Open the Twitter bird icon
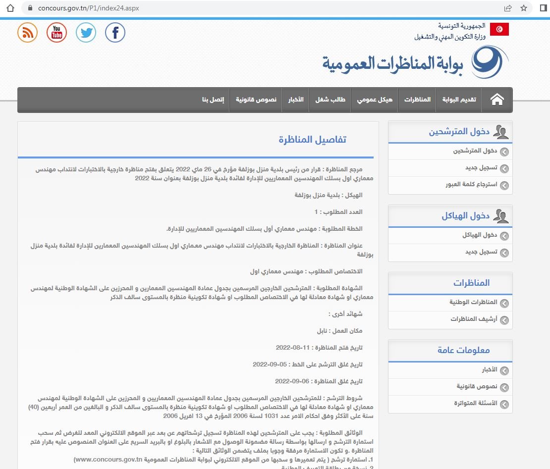The width and height of the screenshot is (550, 469). click(86, 33)
